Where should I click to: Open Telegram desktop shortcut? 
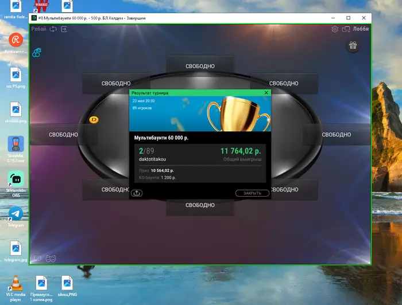(x=16, y=217)
